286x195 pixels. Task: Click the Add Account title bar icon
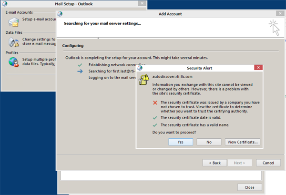[x=60, y=14]
